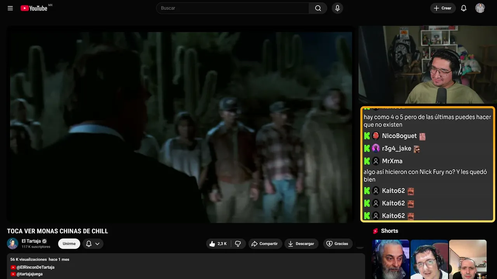Click the streamer's webcam feed
Image resolution: width=497 pixels, height=279 pixels.
pos(427,65)
